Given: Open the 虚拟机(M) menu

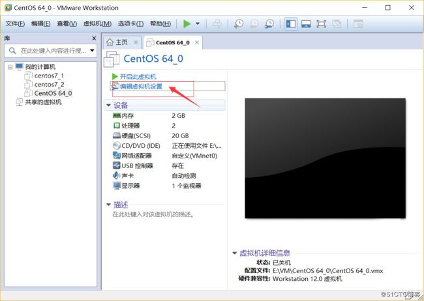Looking at the screenshot, I should pyautogui.click(x=97, y=23).
